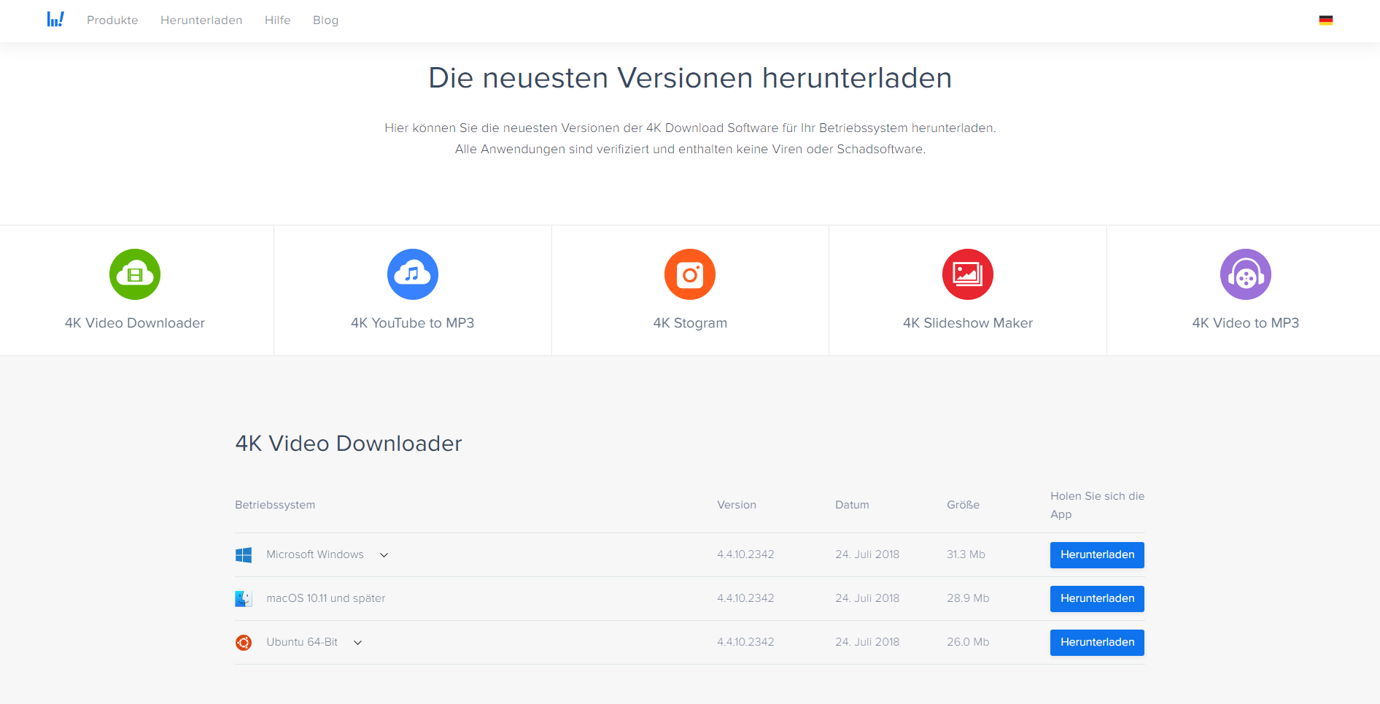
Task: Download the Ubuntu 64-Bit version
Action: (x=1097, y=643)
